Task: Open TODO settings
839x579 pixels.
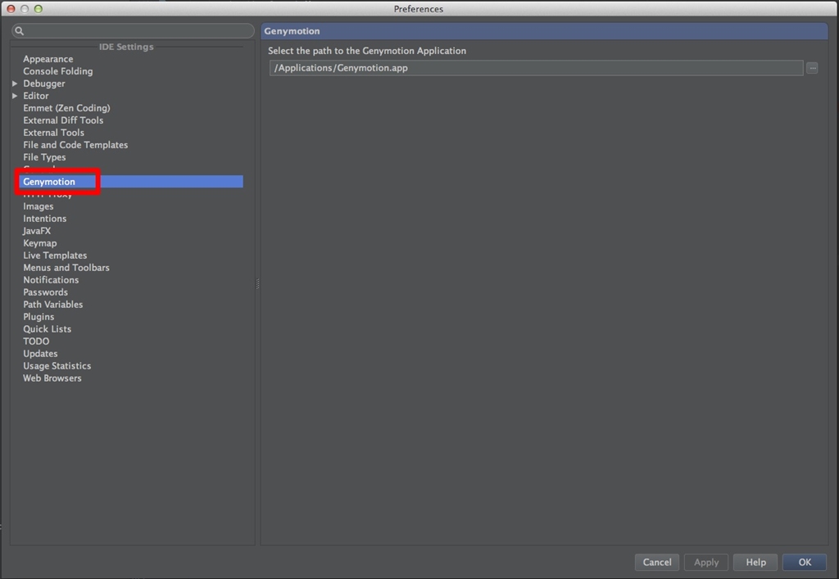Action: [x=36, y=342]
